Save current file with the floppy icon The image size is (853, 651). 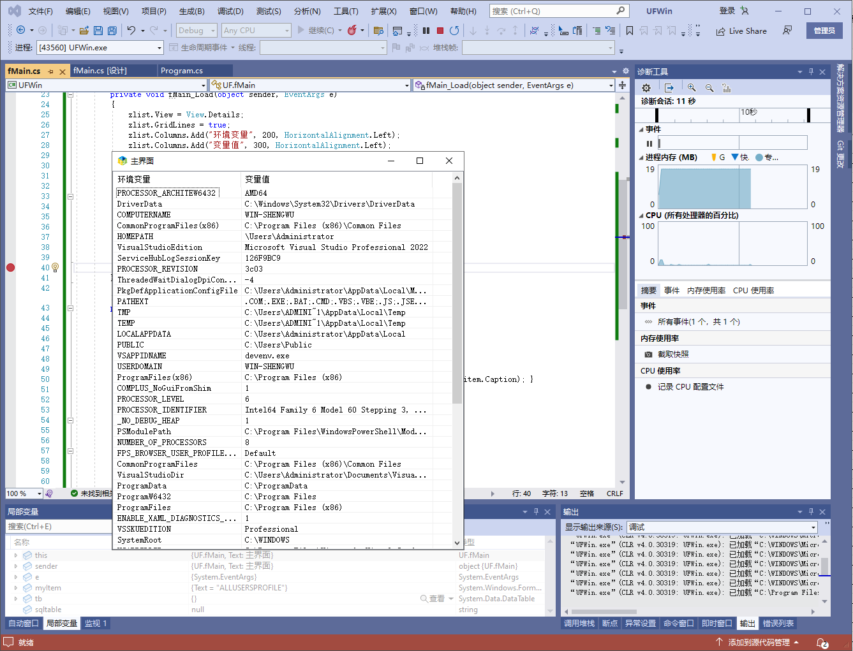click(98, 30)
